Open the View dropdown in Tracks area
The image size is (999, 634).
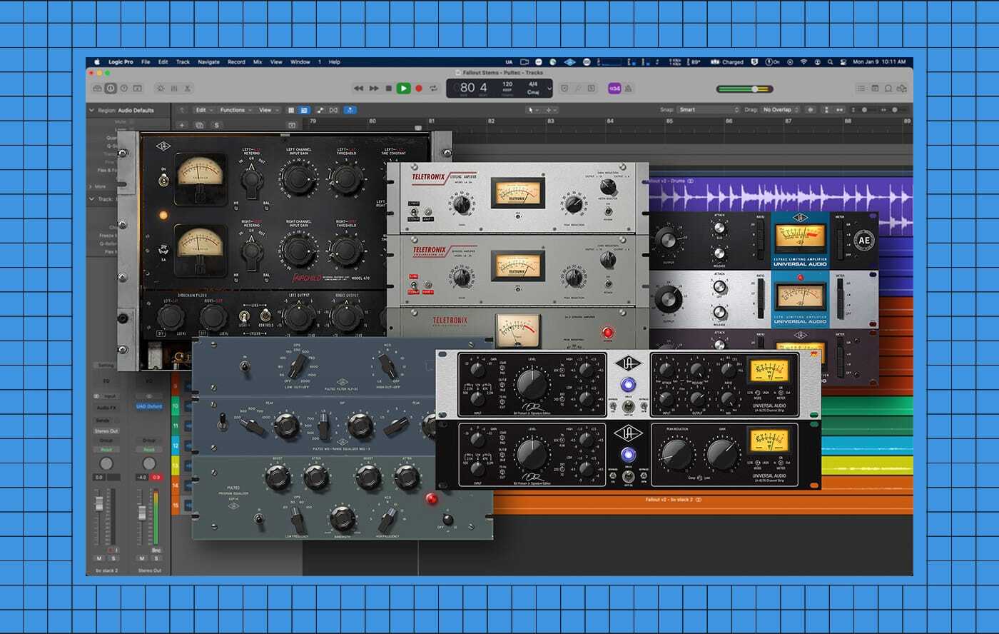click(x=268, y=110)
